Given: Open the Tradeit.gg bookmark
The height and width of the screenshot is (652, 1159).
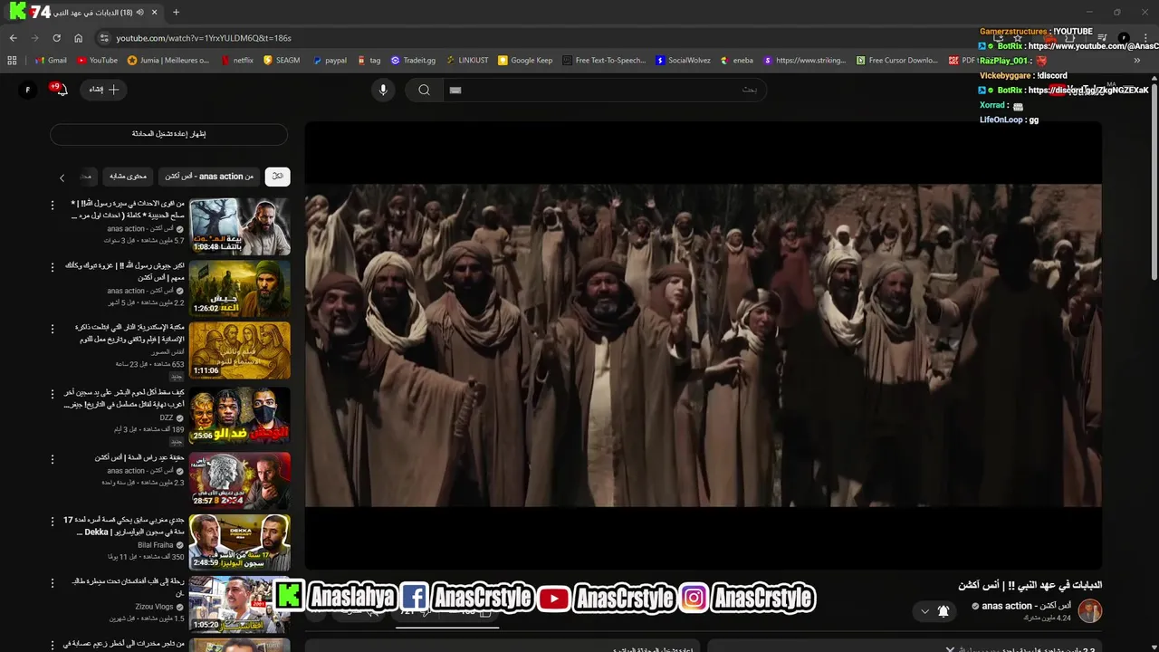Looking at the screenshot, I should 413,61.
